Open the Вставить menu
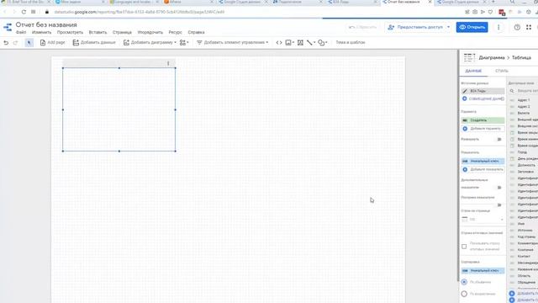Image resolution: width=538 pixels, height=303 pixels. click(98, 32)
